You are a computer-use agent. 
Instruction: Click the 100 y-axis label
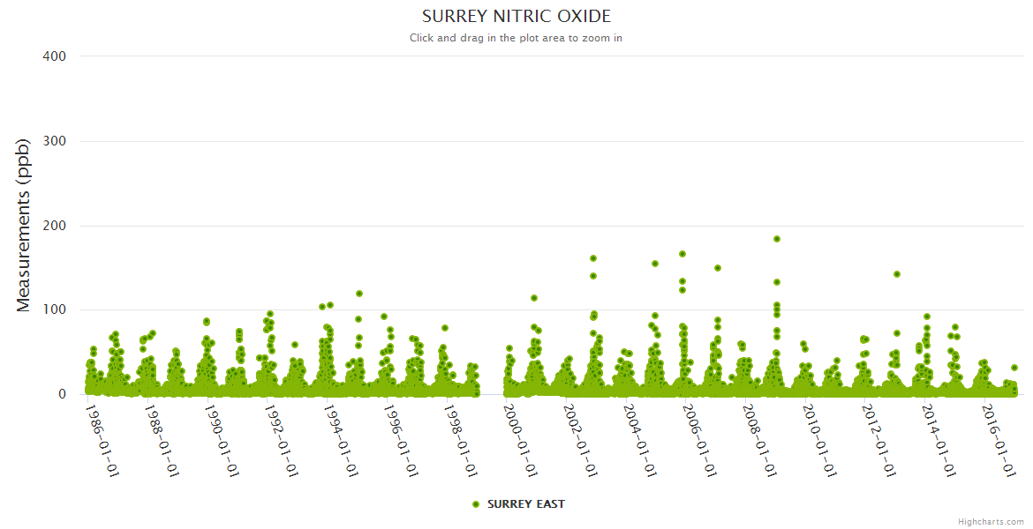[x=54, y=310]
